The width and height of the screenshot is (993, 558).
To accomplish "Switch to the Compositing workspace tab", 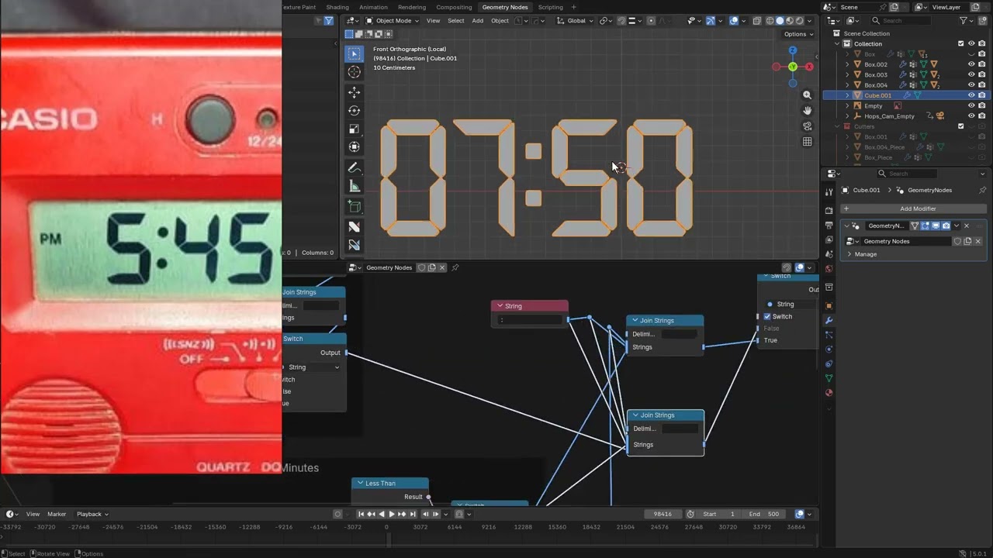I will (x=454, y=7).
